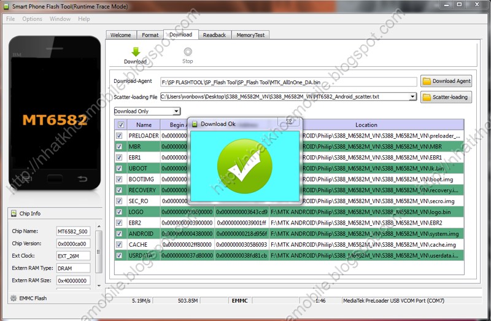
Task: Uncheck the USRDATA row checkbox
Action: point(119,255)
